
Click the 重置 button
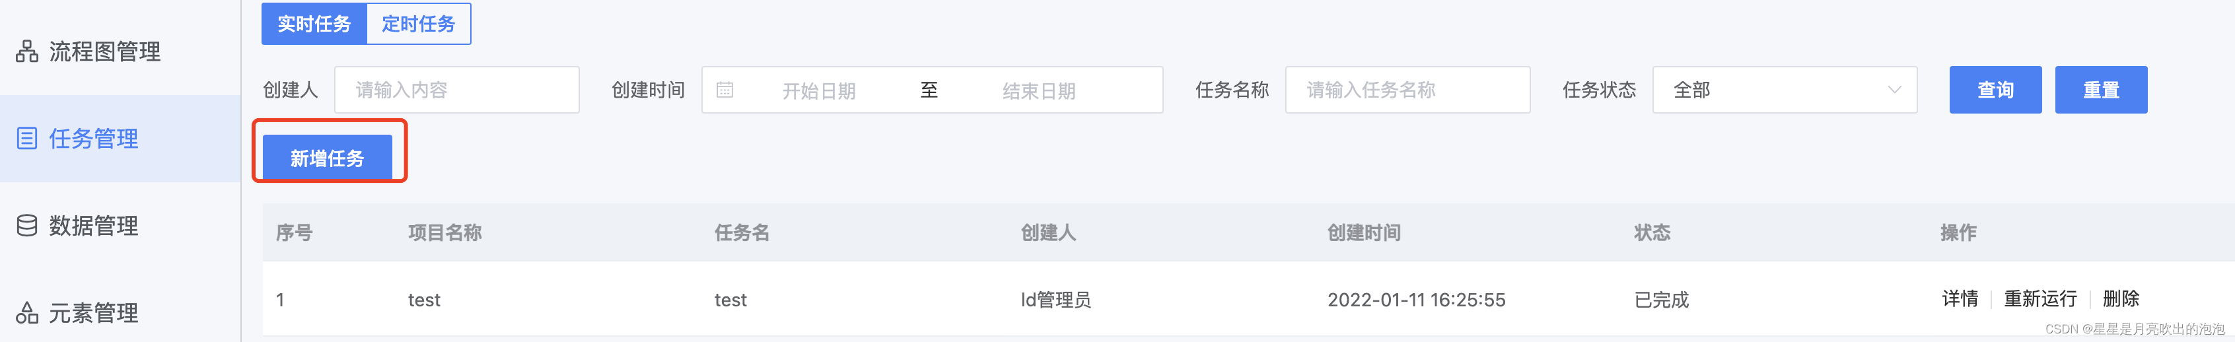2100,89
